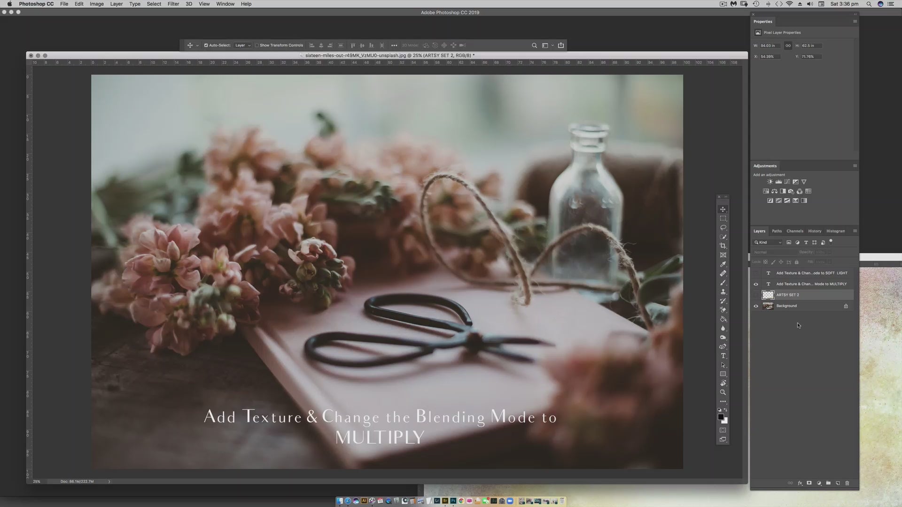
Task: Open the Filter menu
Action: [x=173, y=4]
